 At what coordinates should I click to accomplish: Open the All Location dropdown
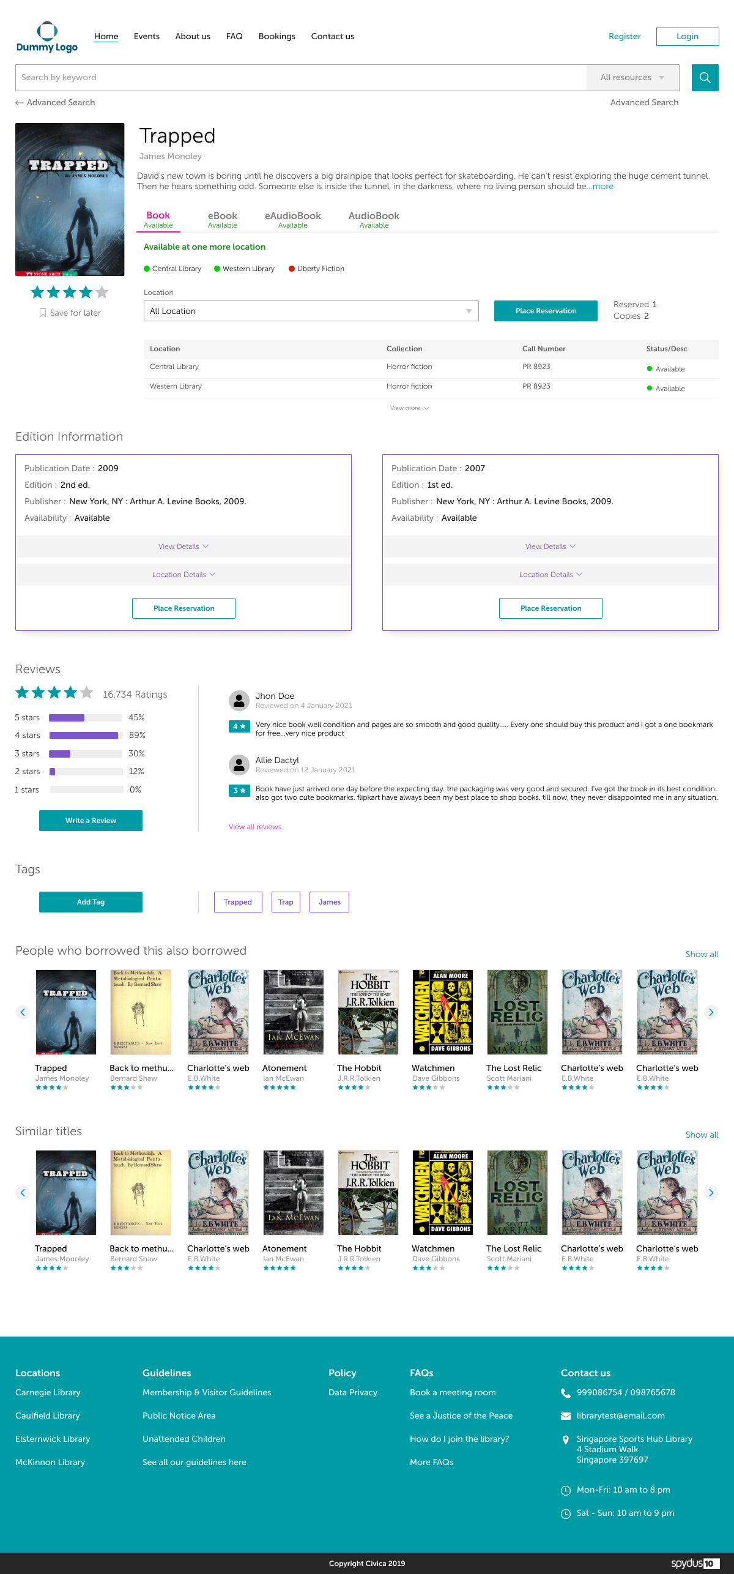(311, 311)
